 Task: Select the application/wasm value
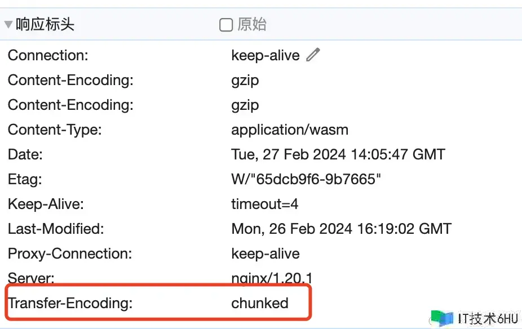click(x=290, y=130)
